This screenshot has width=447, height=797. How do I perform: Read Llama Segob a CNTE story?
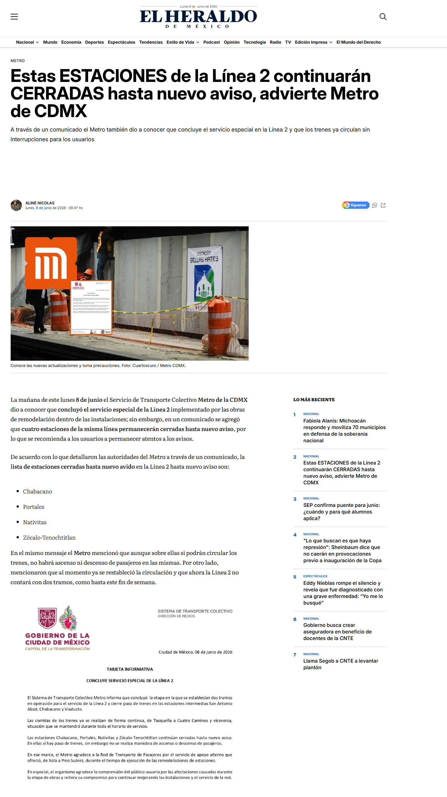pos(340,664)
